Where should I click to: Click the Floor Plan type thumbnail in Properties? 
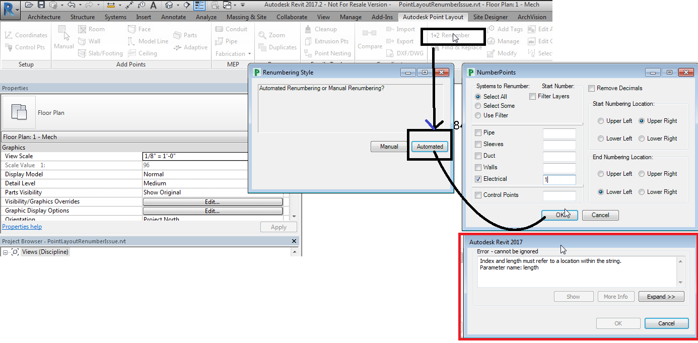(19, 112)
